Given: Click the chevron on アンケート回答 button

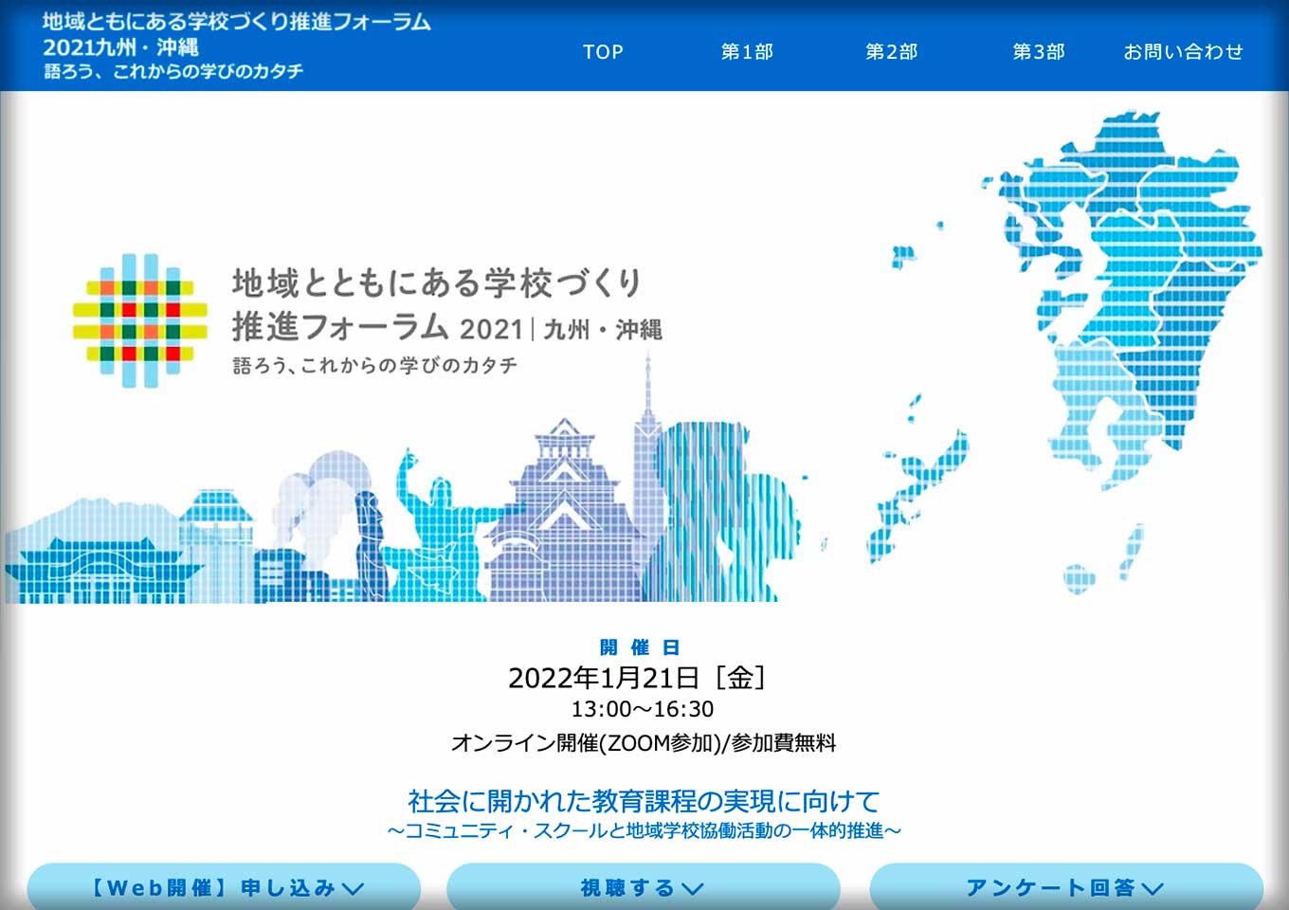Looking at the screenshot, I should pos(1153,889).
